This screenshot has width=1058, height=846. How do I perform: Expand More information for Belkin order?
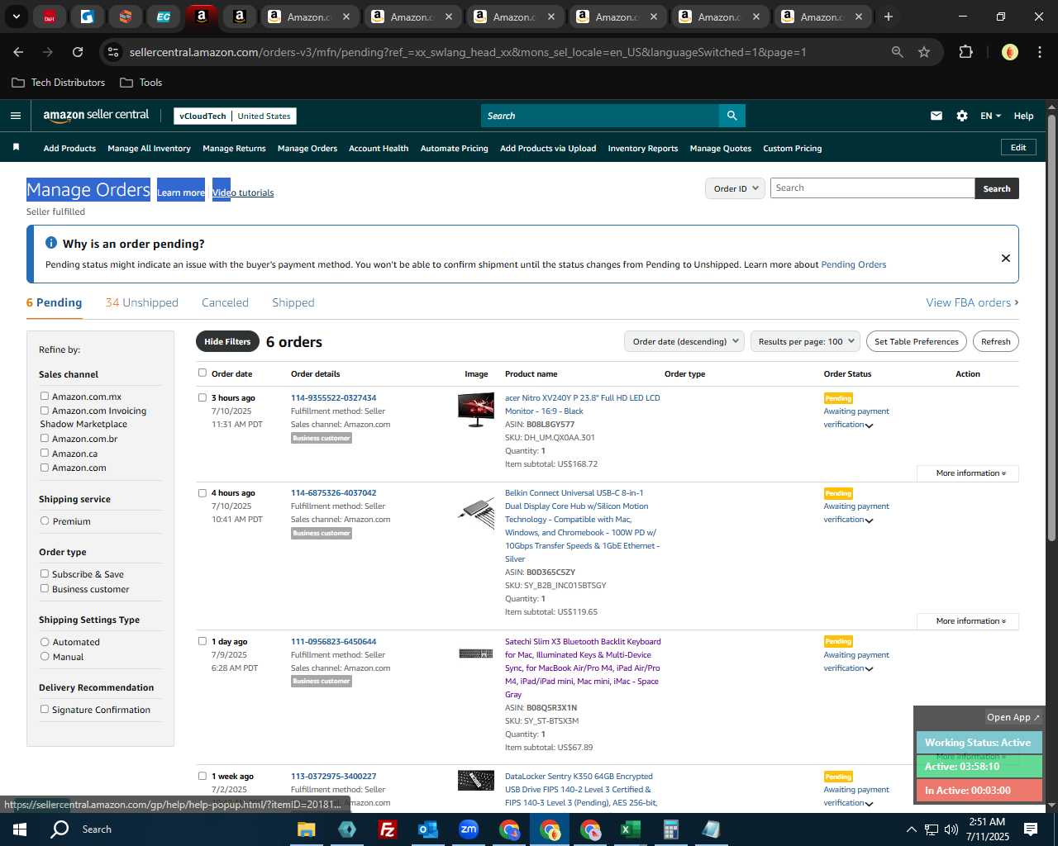[968, 621]
